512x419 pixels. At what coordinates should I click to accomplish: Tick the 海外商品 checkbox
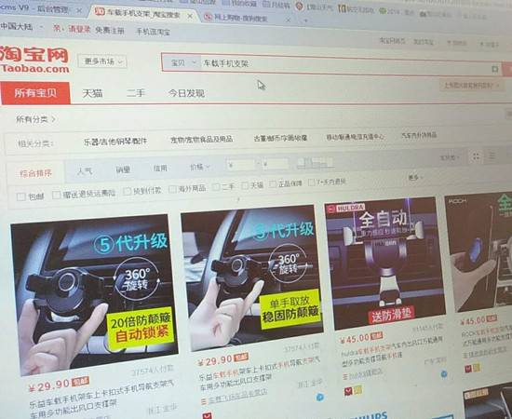173,189
